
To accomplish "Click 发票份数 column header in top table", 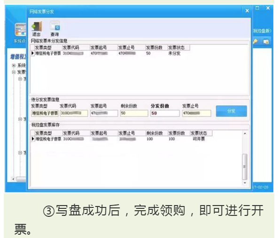I will 156,48.
